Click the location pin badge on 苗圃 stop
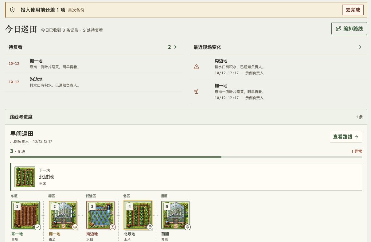 (187, 227)
